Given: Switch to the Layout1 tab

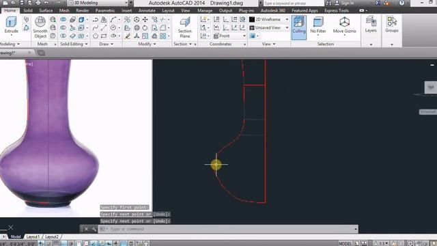Looking at the screenshot, I should click(x=33, y=237).
